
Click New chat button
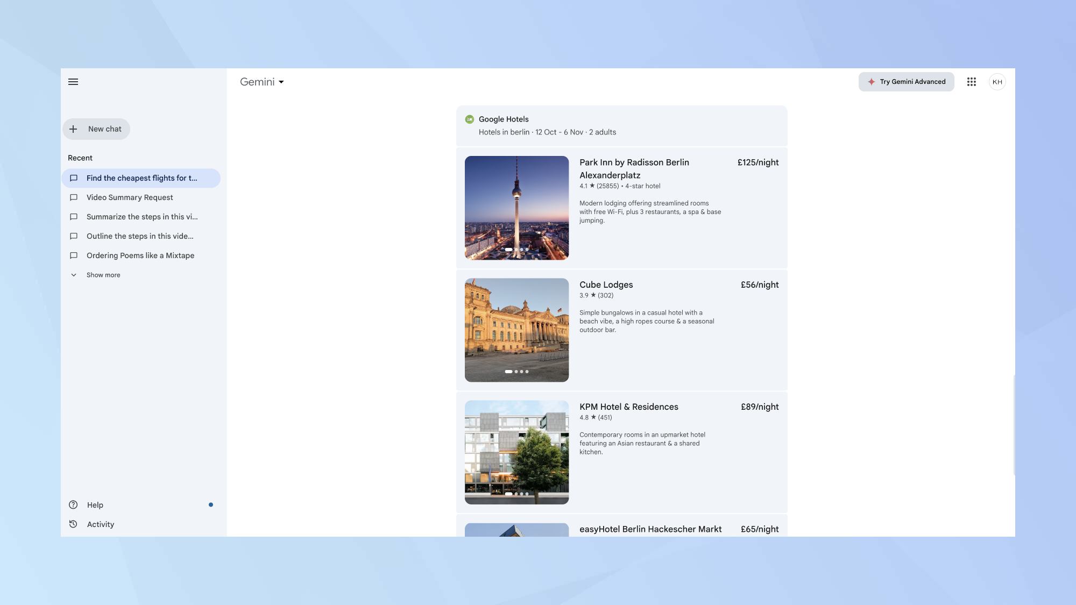(x=96, y=129)
